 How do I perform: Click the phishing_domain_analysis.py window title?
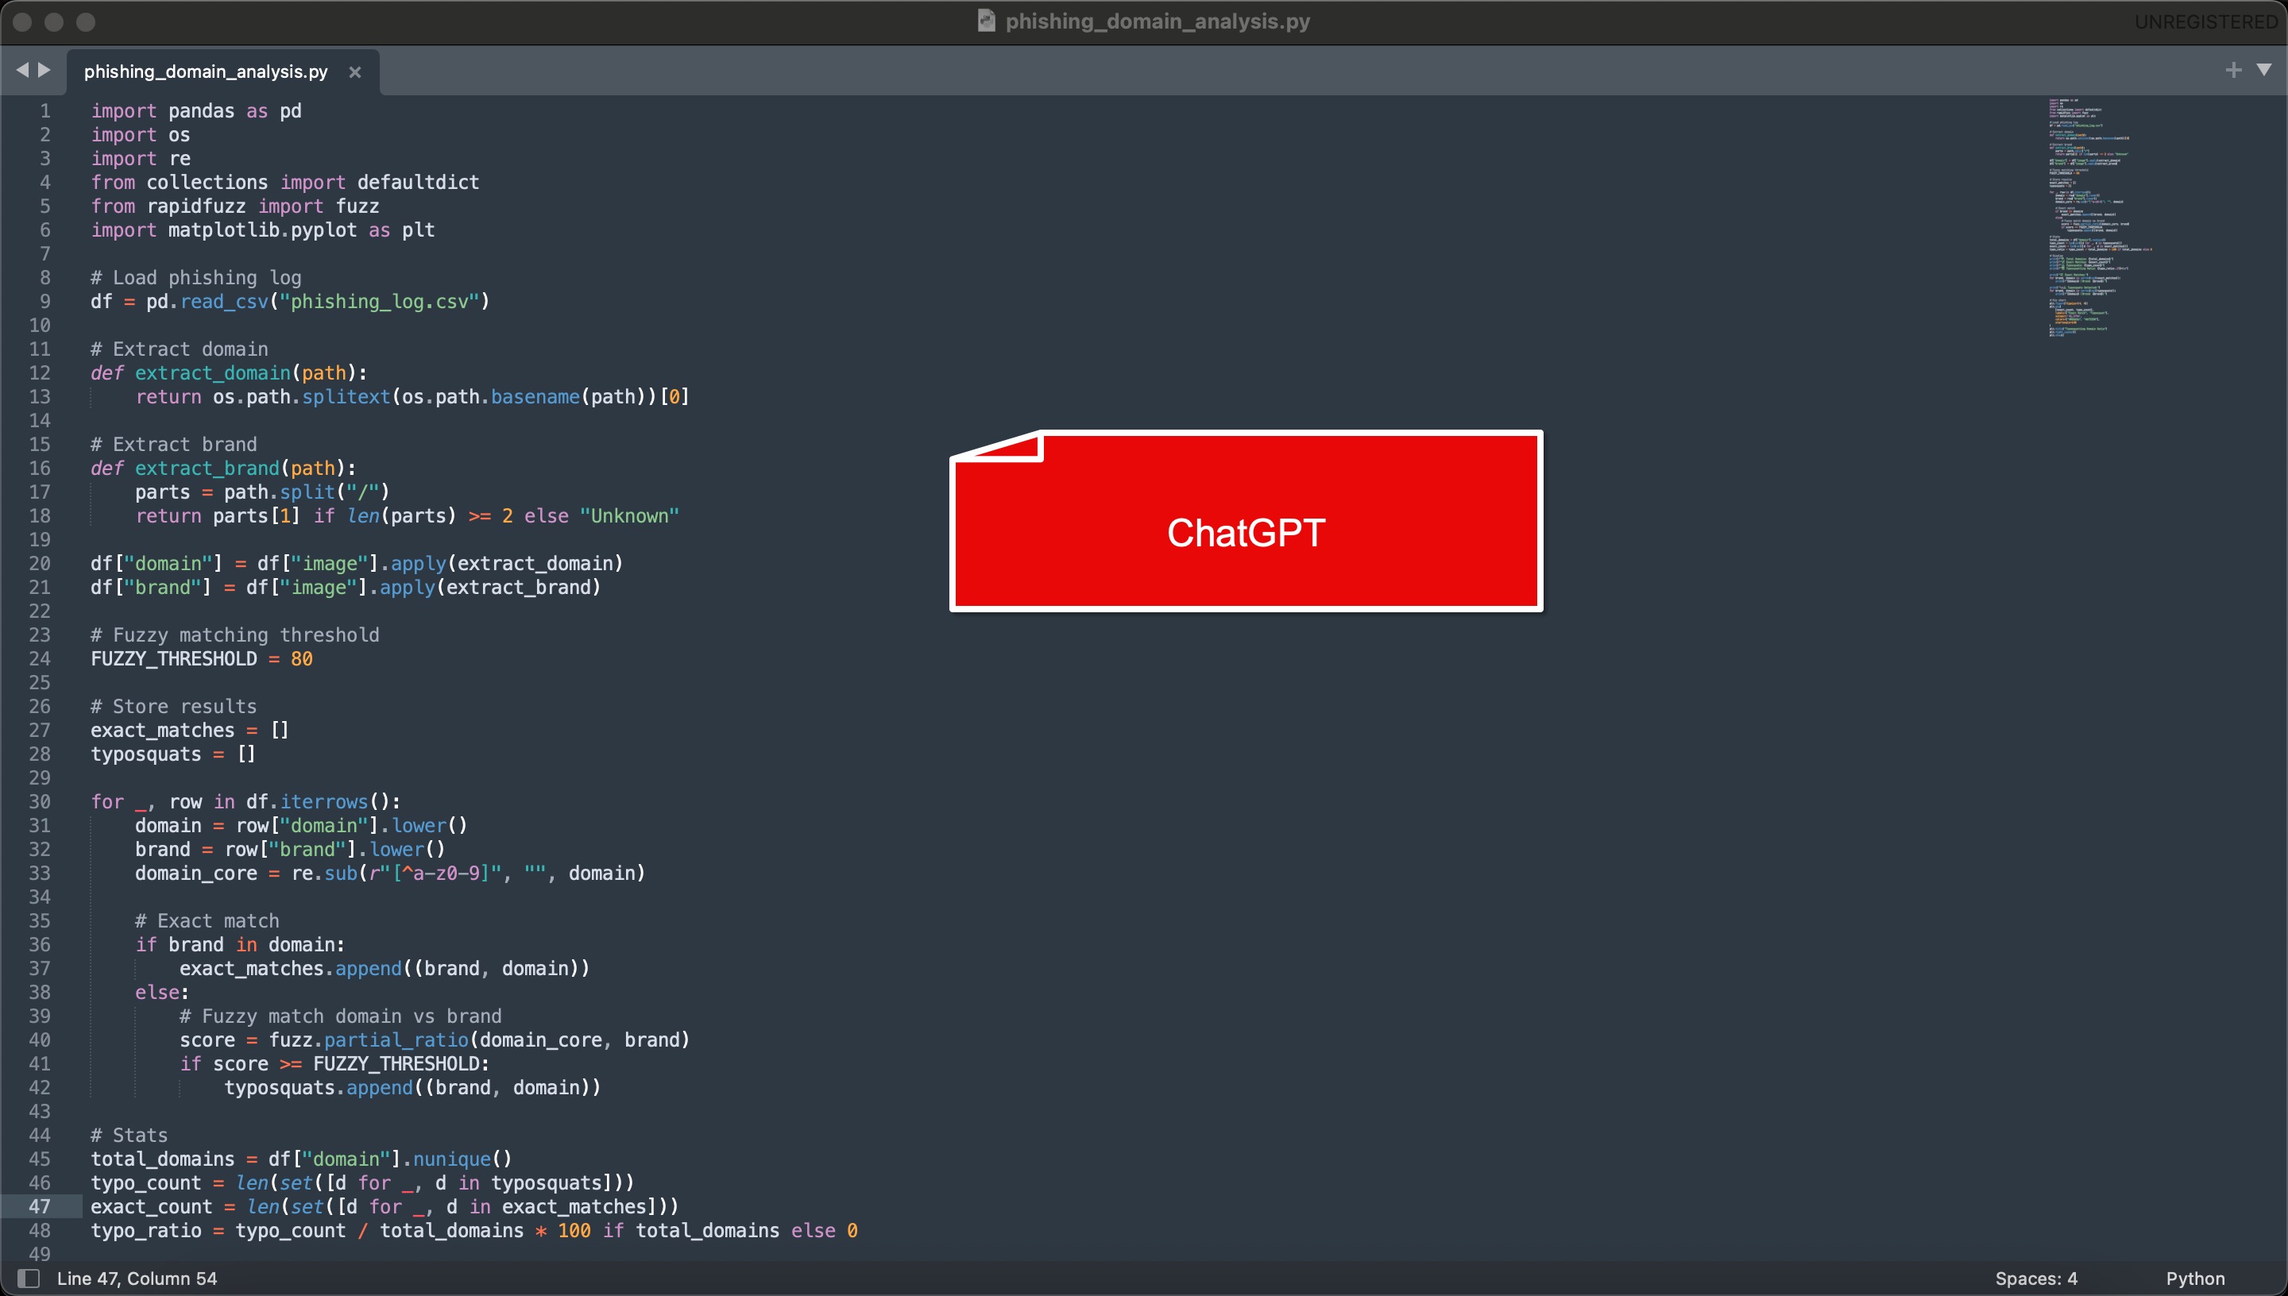(x=1158, y=21)
